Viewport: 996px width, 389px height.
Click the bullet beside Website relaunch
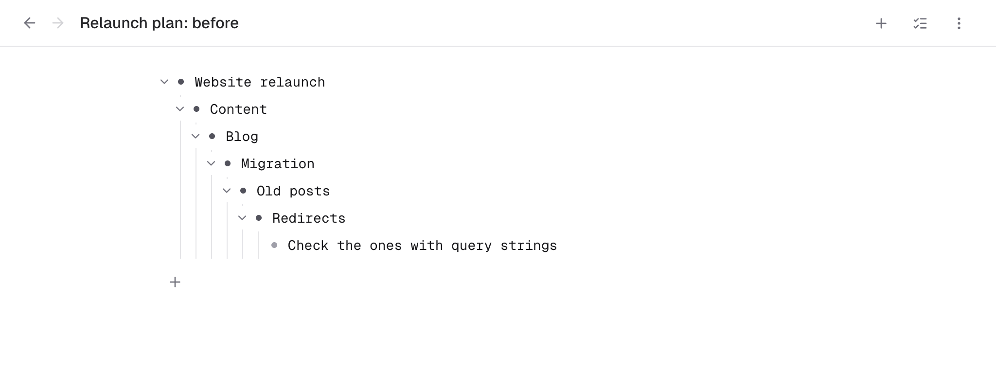(x=181, y=82)
